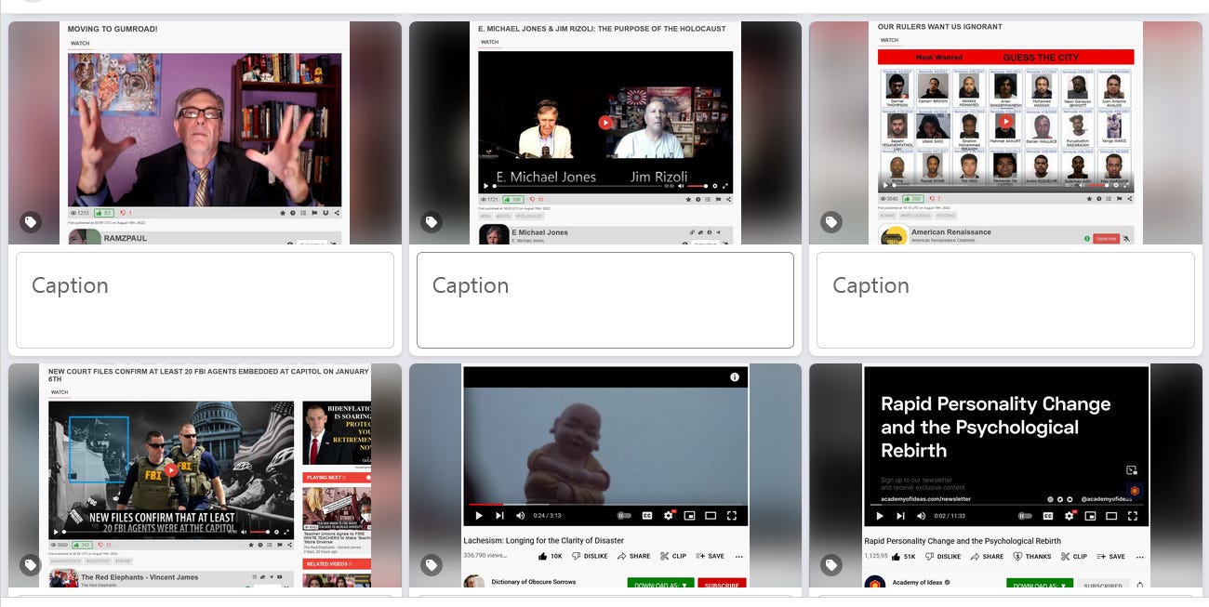Click Share under Rapid Personality Change video

point(987,556)
